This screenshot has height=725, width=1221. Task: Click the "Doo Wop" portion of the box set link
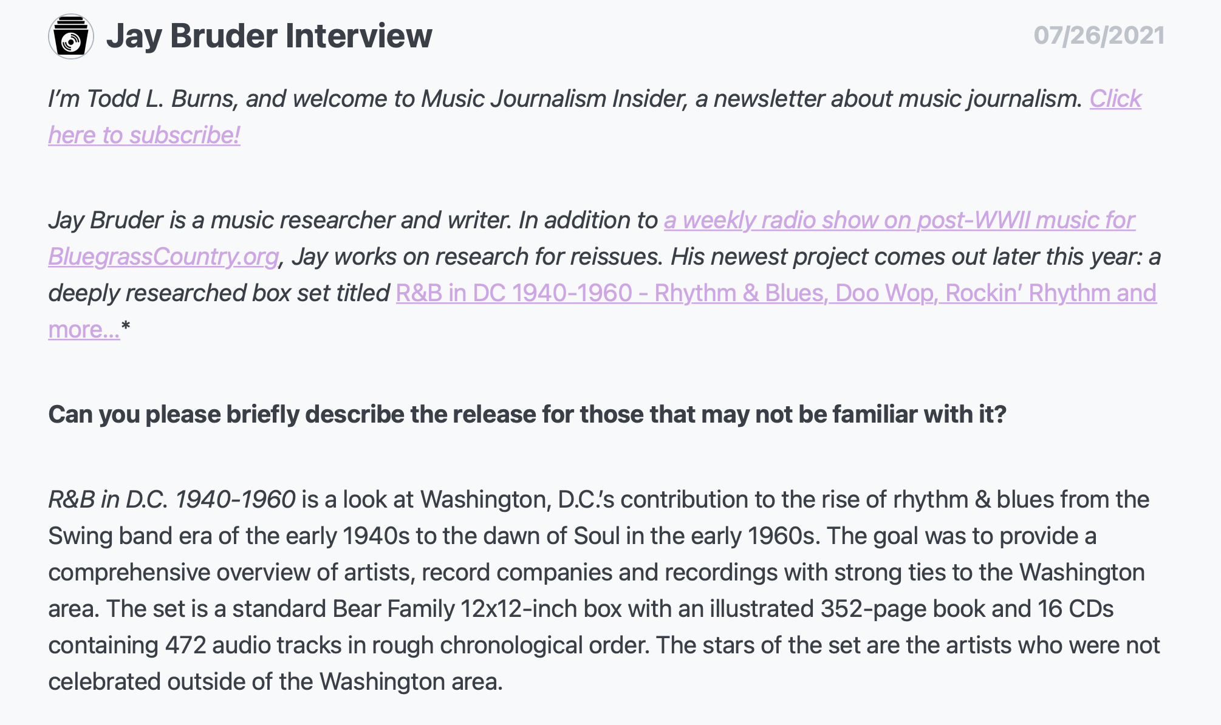(884, 293)
